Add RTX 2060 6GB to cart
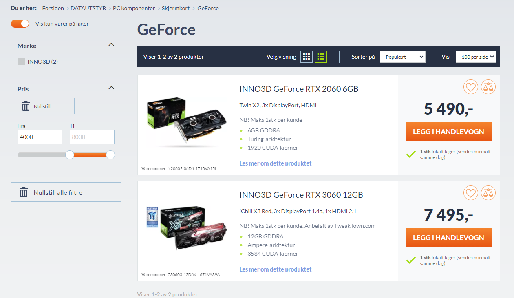This screenshot has width=514, height=298. (x=449, y=132)
